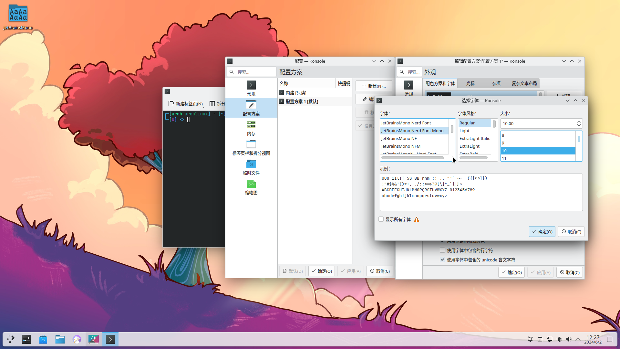Enable the 显示所有字体 checkbox
The height and width of the screenshot is (349, 620).
(x=381, y=219)
